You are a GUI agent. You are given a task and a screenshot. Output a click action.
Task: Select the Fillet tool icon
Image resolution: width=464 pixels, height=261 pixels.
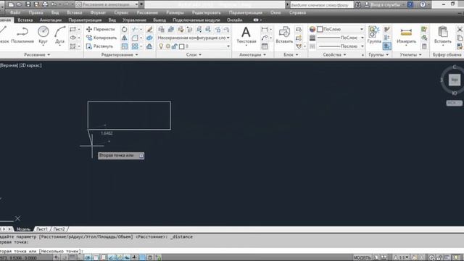pyautogui.click(x=135, y=38)
